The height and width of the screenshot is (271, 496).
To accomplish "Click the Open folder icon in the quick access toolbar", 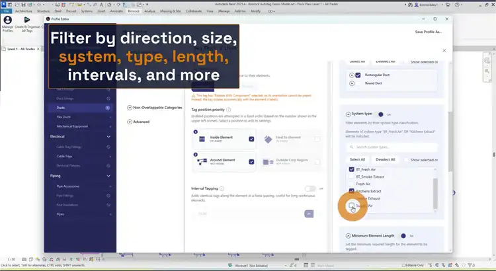I will [x=17, y=5].
